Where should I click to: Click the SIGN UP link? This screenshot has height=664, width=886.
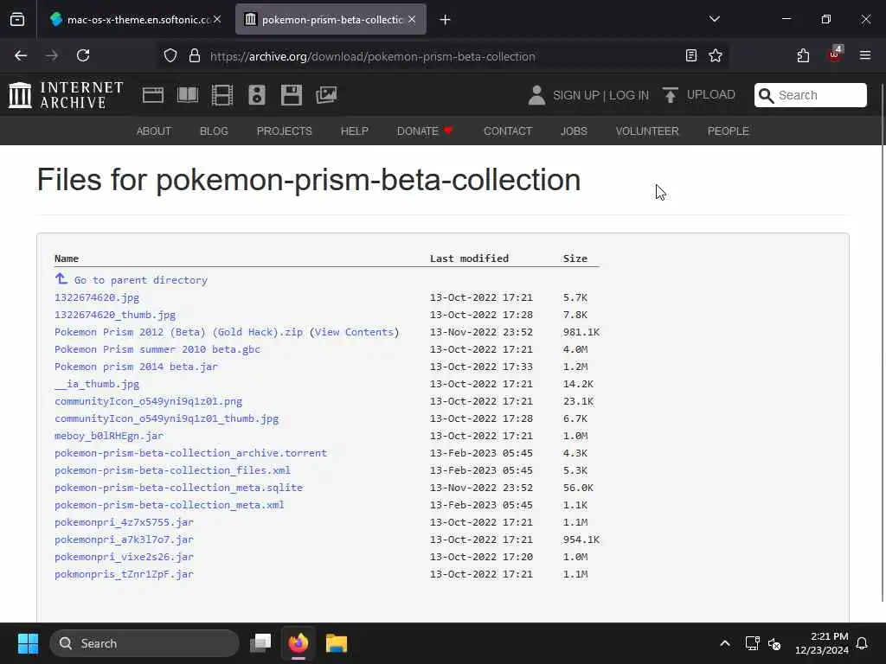[x=575, y=95]
